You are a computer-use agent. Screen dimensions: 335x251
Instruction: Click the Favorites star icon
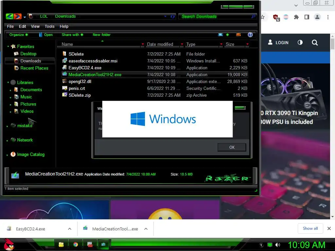pos(13,46)
